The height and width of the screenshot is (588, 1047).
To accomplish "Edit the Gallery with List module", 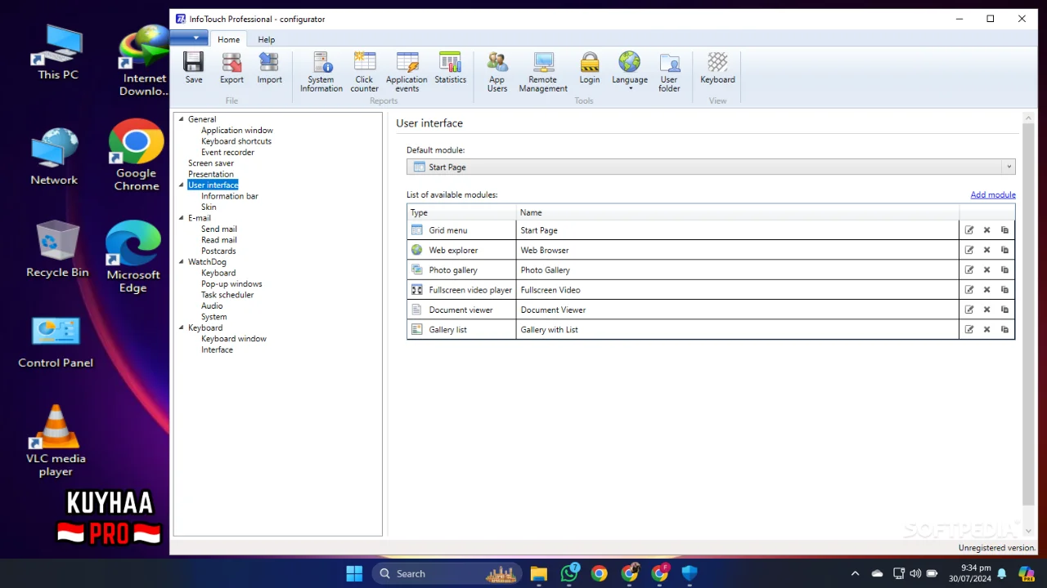I will 969,330.
